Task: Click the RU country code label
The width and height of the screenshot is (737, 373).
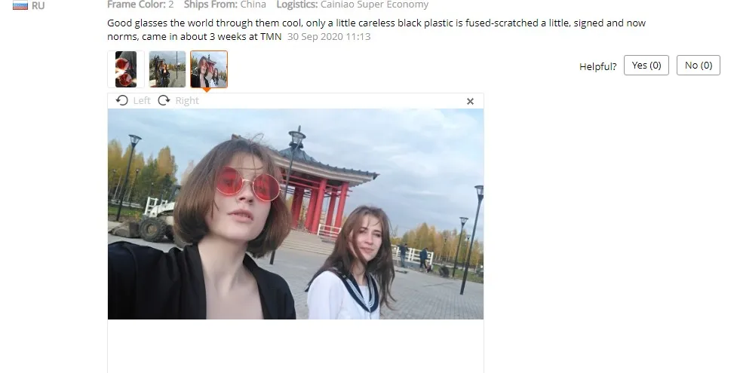Action: point(38,6)
